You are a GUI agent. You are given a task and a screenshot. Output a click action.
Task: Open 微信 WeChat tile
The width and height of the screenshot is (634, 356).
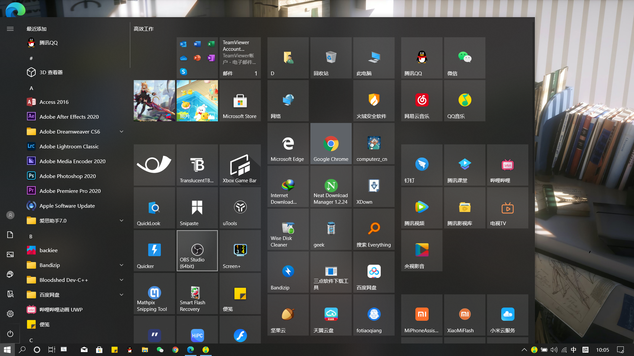pos(465,58)
